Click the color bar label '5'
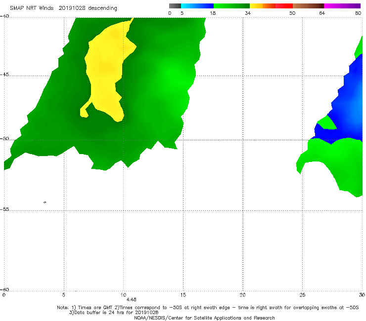This screenshot has width=366, height=321. (182, 13)
